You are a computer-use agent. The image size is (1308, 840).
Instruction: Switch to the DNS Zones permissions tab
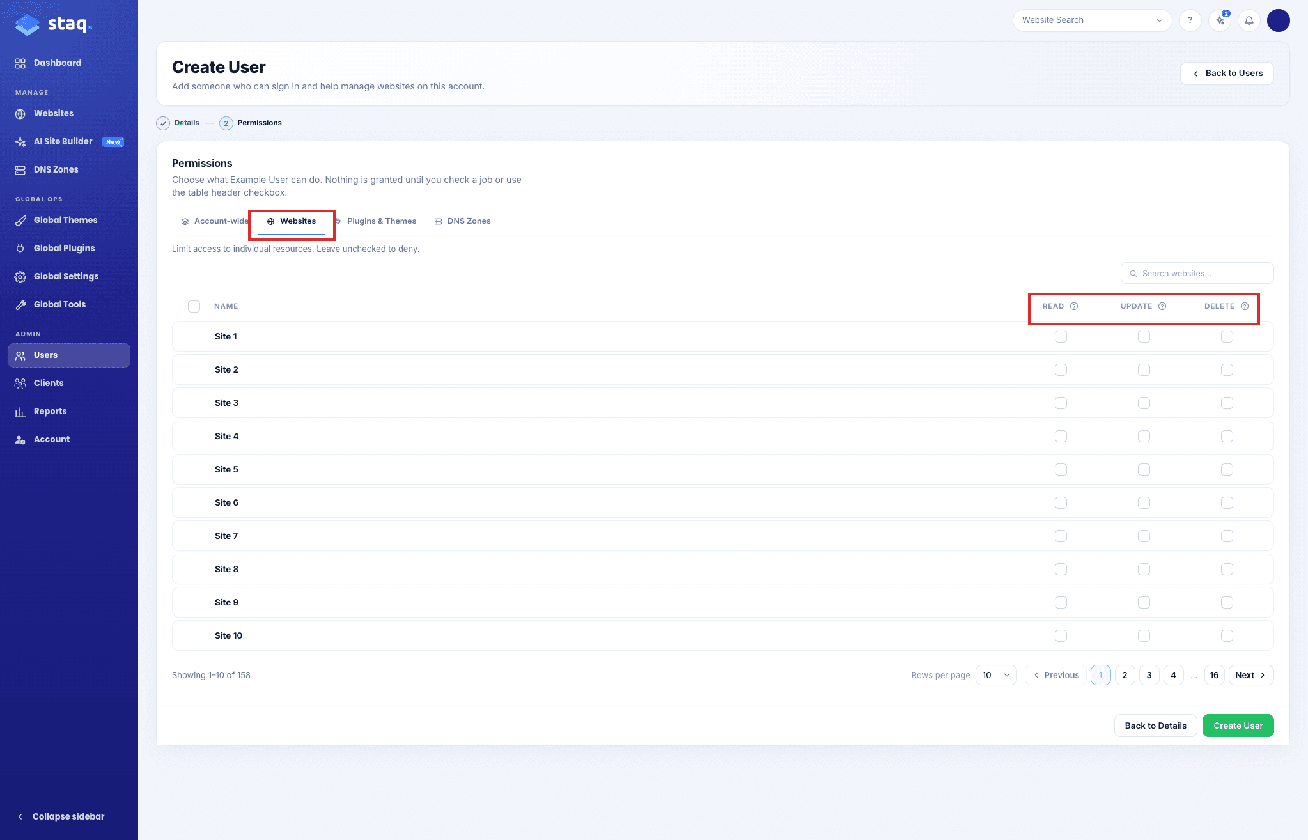pos(462,221)
